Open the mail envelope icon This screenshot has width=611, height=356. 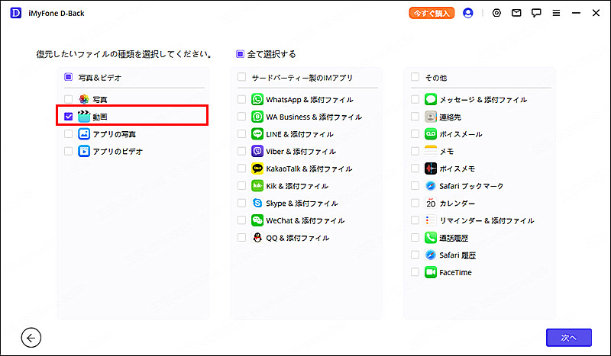(516, 13)
